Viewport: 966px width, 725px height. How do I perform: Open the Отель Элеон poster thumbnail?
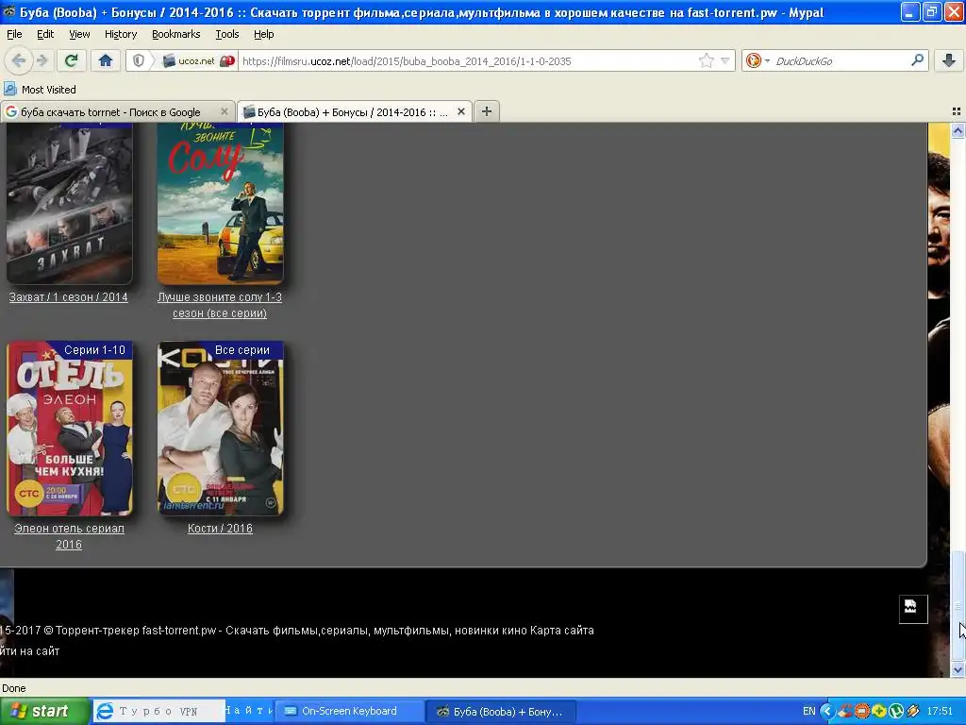(x=69, y=429)
